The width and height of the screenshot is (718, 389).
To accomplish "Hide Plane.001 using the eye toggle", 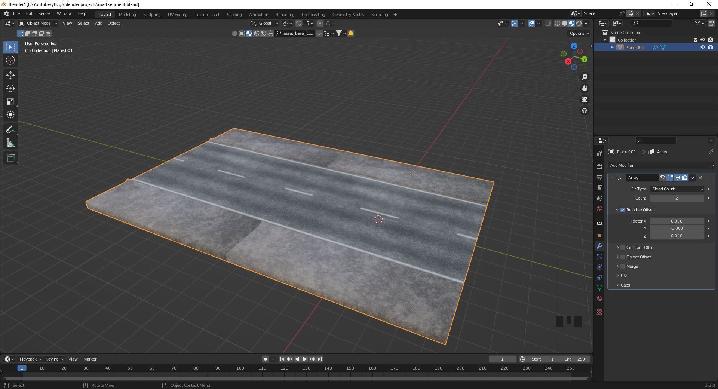I will pos(703,48).
